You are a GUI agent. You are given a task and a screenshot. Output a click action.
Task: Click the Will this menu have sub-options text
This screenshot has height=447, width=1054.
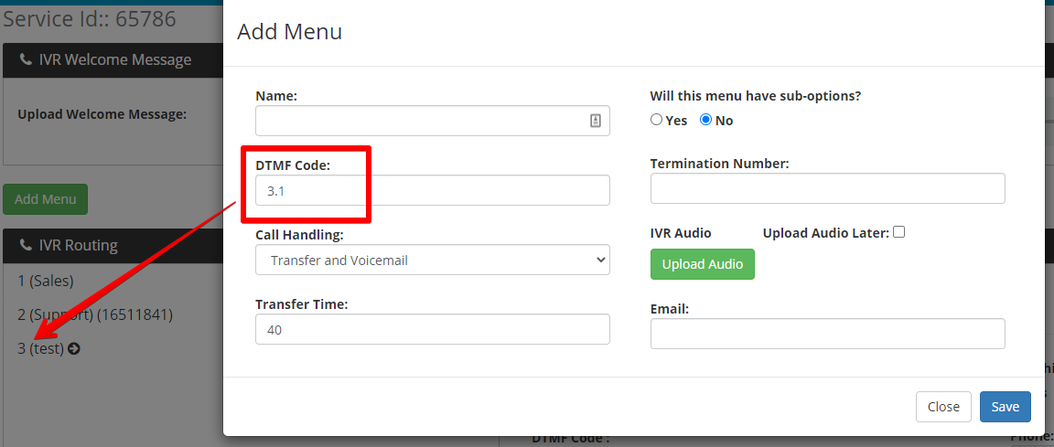pos(756,96)
